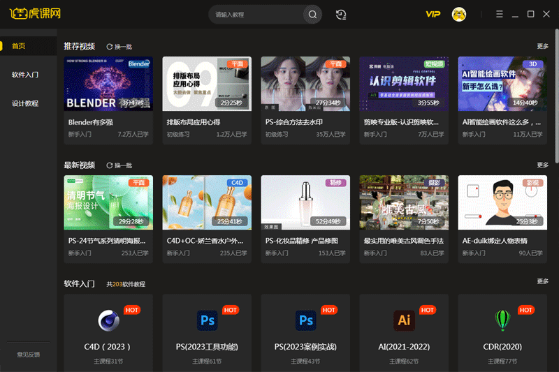The width and height of the screenshot is (559, 372).
Task: Click Blender tag on Blender thumbnail
Action: [x=139, y=64]
